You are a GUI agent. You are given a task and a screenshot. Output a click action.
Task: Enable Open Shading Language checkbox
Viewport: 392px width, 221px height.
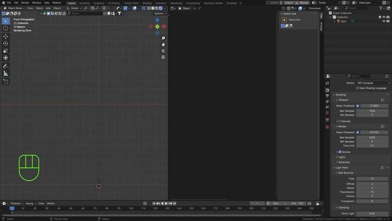(x=357, y=88)
